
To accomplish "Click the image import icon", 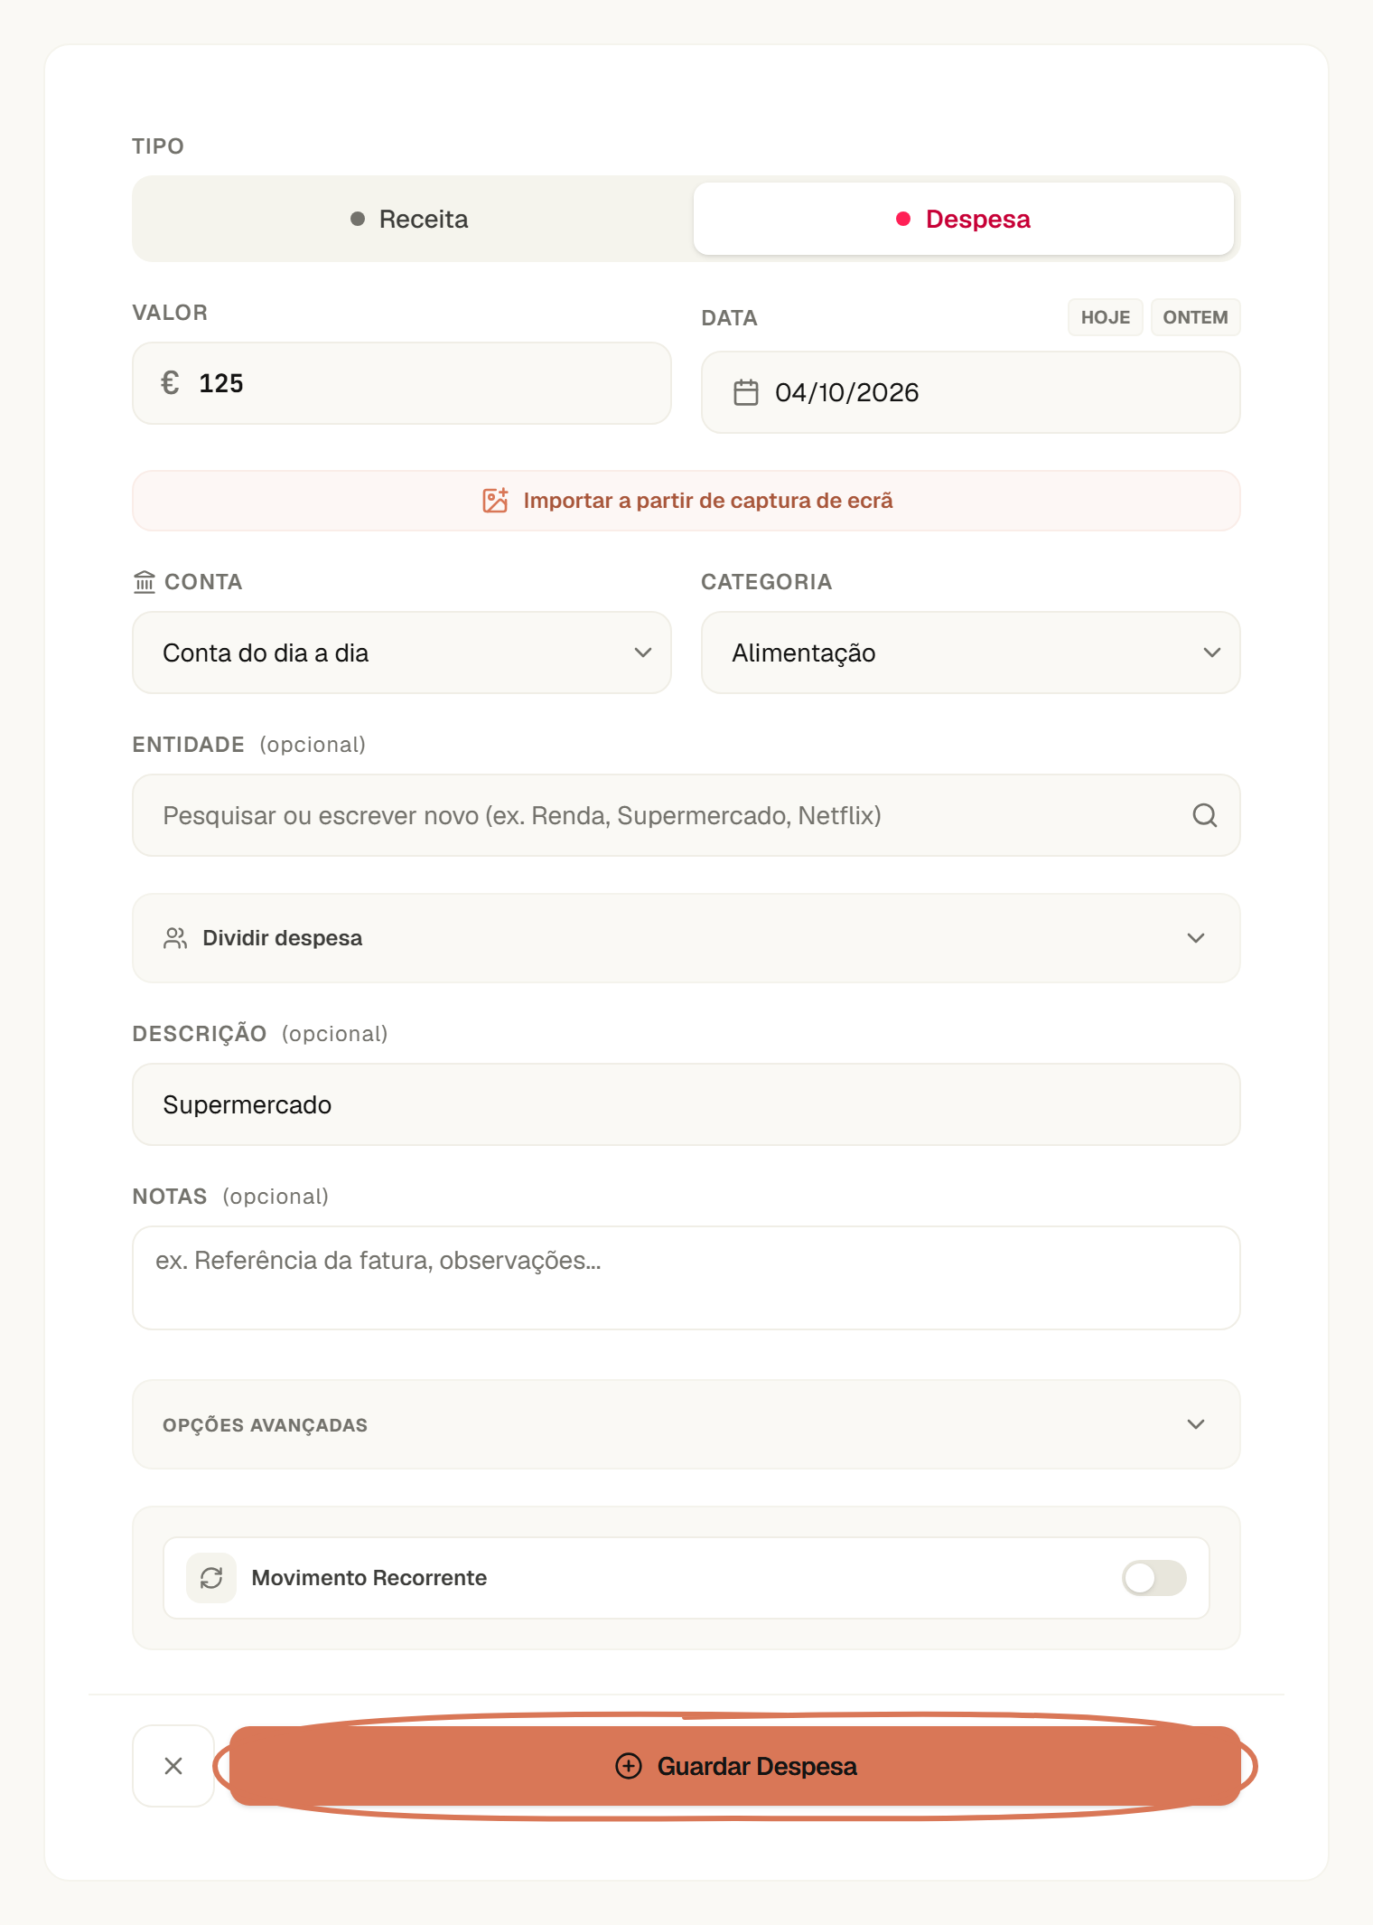I will click(x=495, y=501).
